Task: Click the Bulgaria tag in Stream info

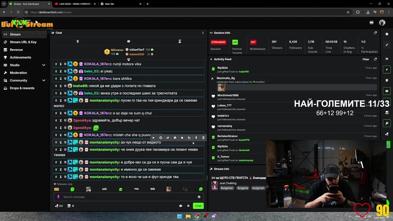Action: tap(243, 188)
